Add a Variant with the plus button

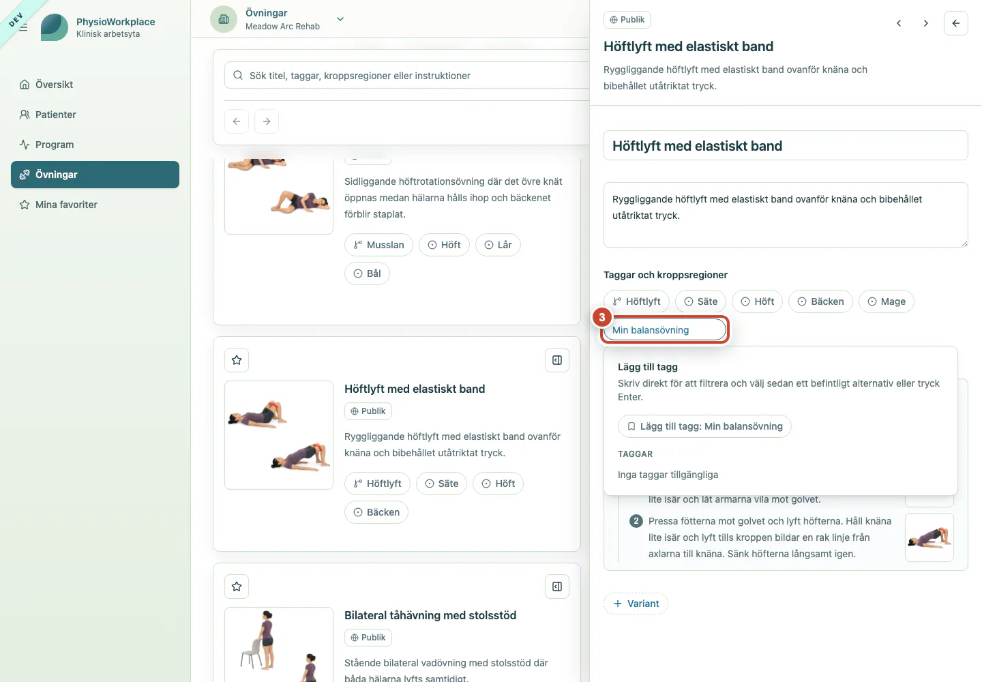point(636,604)
